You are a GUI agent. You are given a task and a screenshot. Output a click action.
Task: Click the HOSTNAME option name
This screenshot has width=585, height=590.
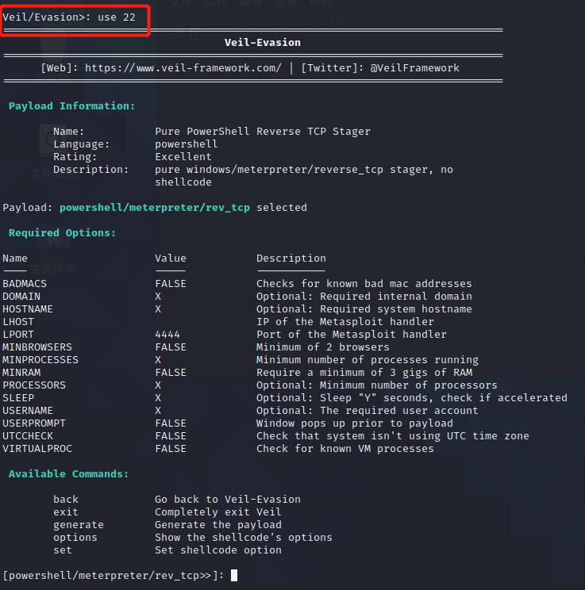[x=28, y=309]
